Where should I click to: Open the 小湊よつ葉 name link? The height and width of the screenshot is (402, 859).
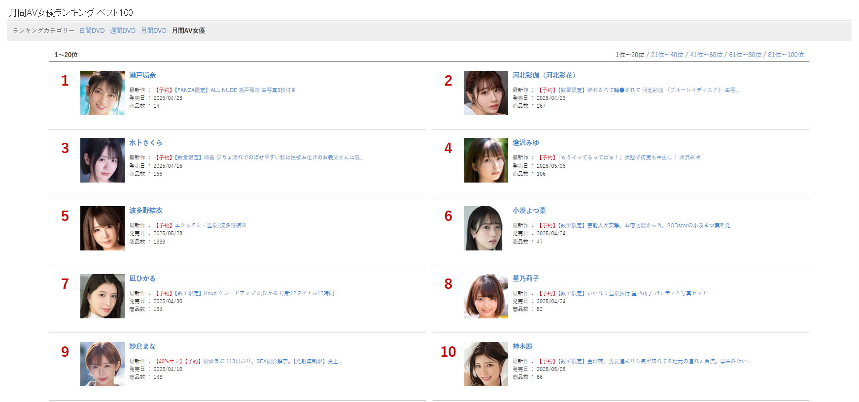pyautogui.click(x=529, y=211)
